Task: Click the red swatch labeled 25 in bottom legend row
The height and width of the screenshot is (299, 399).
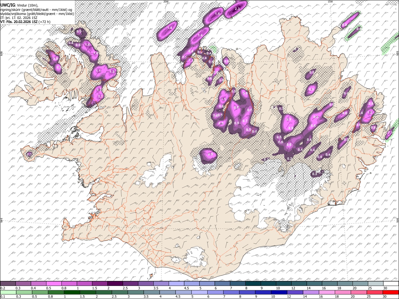Action: pos(375,292)
